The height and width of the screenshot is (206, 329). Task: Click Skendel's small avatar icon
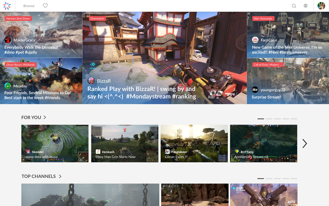point(28,152)
